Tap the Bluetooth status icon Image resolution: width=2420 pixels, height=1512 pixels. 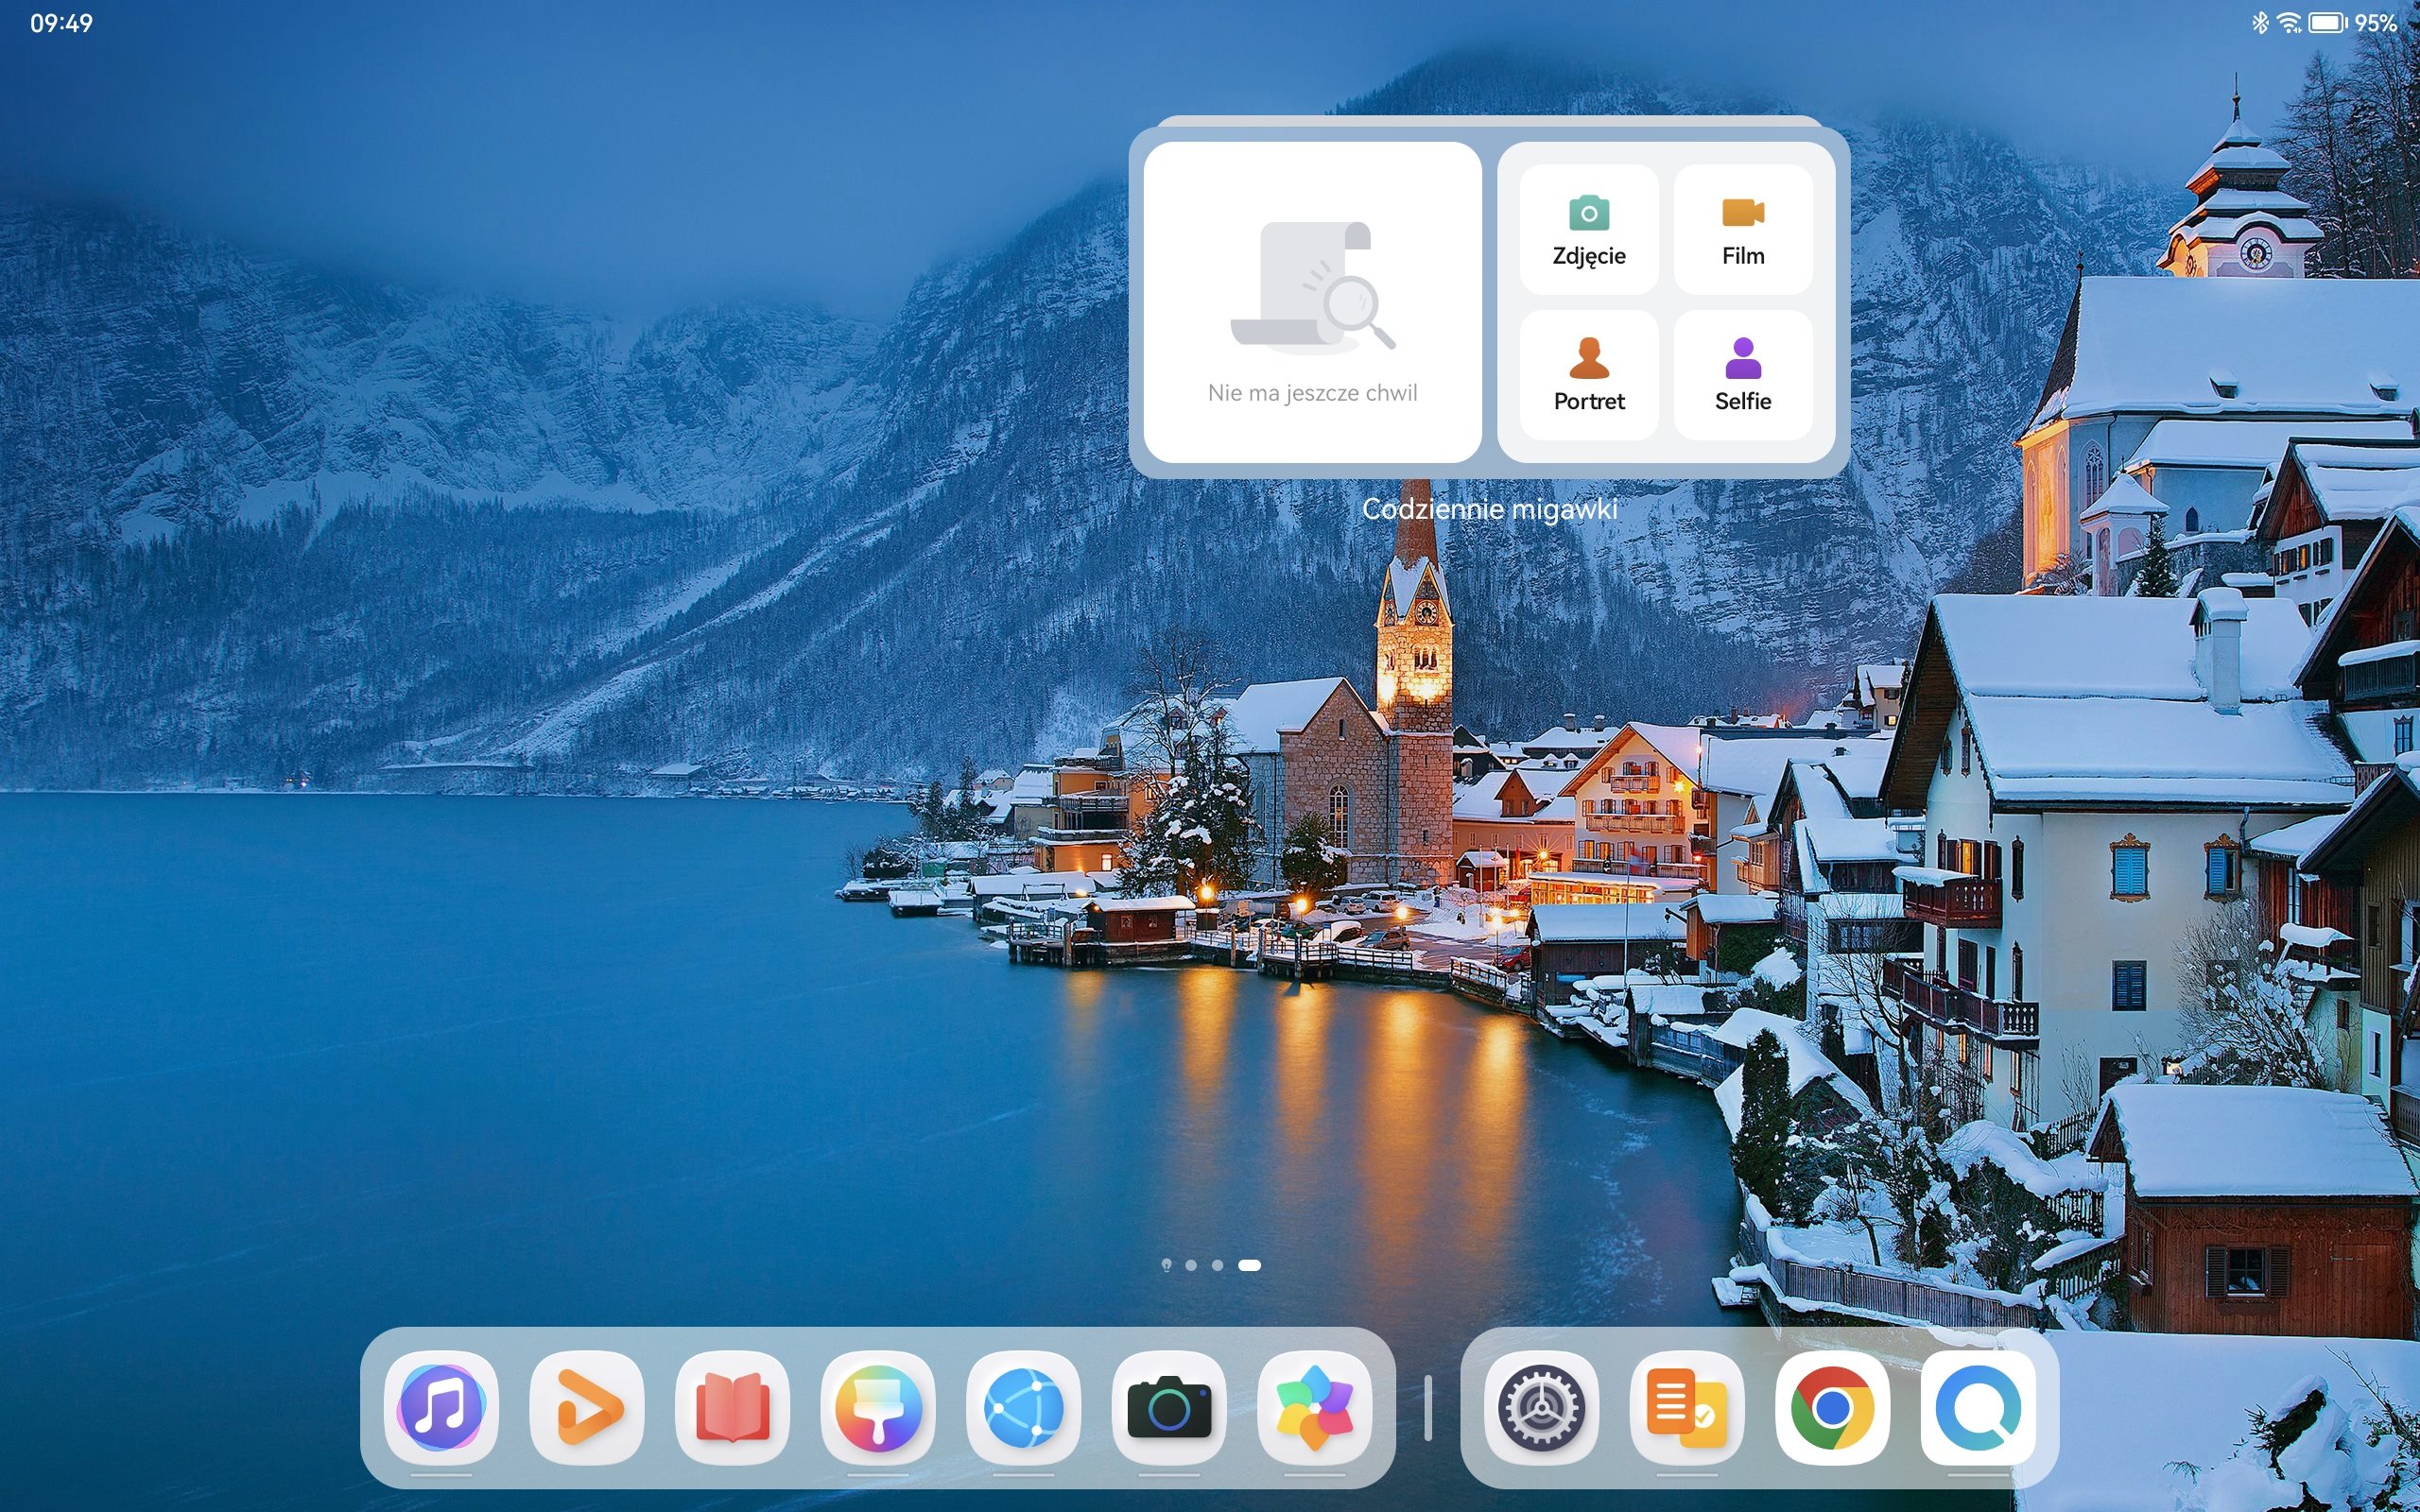pyautogui.click(x=2260, y=22)
